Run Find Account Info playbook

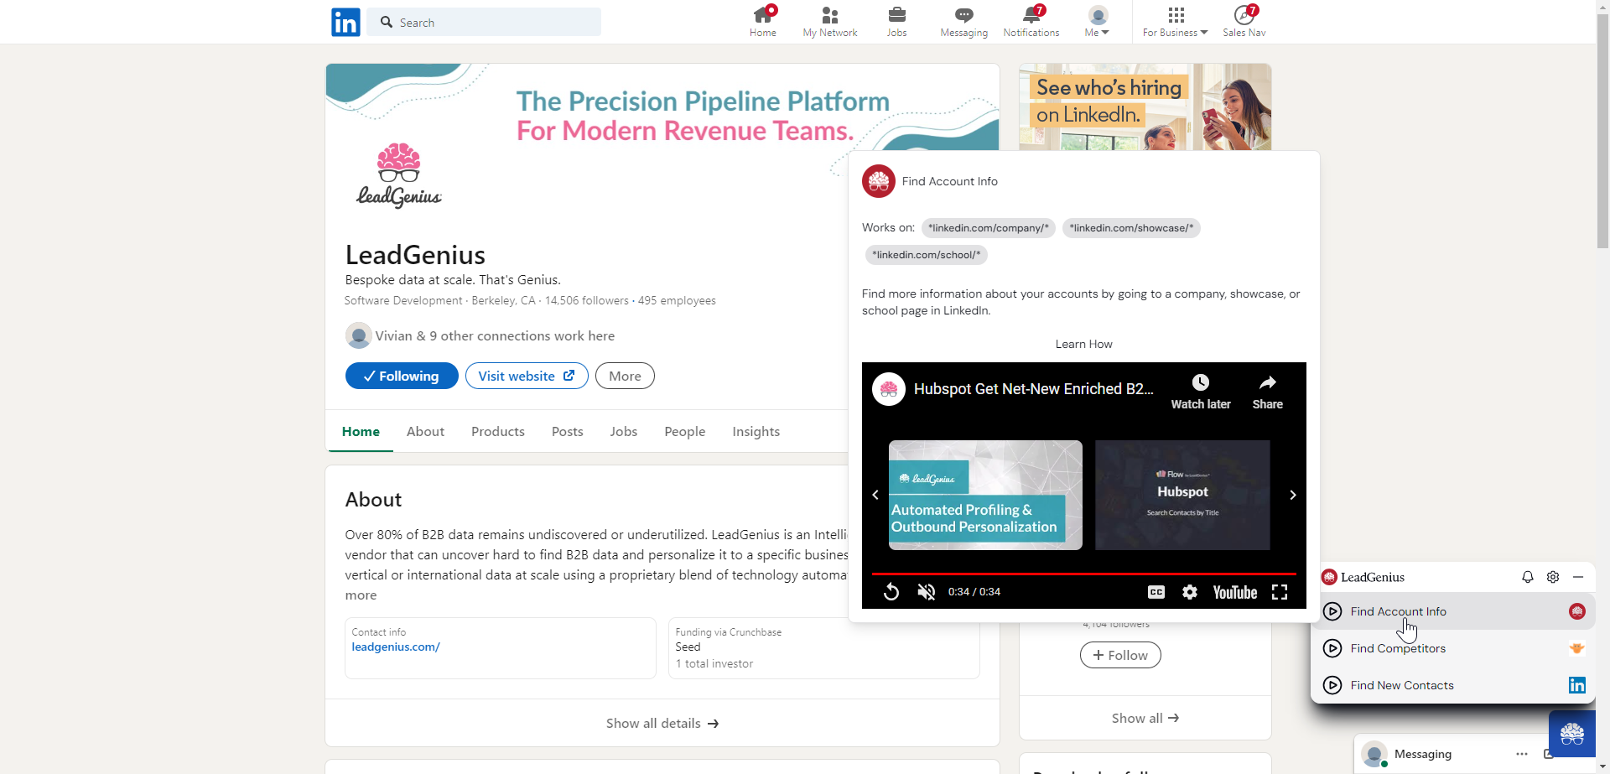click(x=1455, y=611)
